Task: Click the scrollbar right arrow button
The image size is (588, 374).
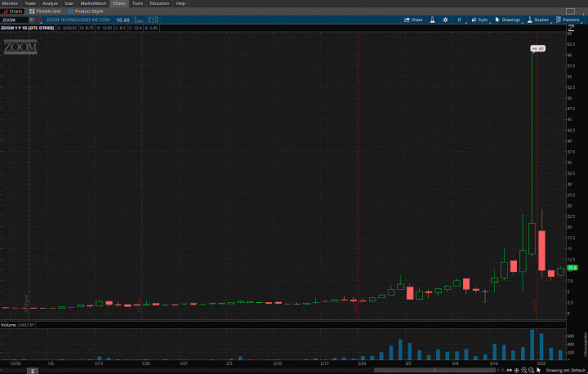Action: click(502, 370)
